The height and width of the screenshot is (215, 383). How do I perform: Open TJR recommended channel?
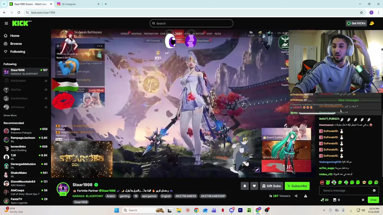click(x=25, y=157)
